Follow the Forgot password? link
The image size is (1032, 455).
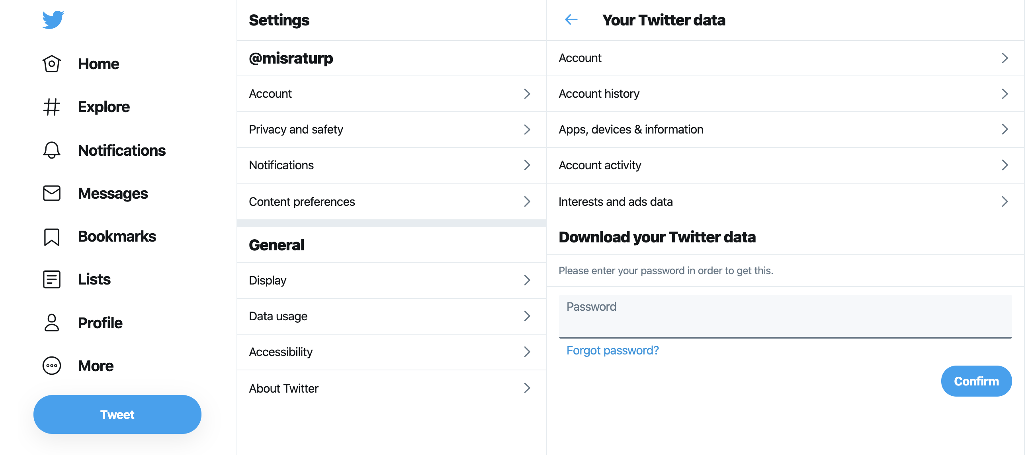(612, 350)
